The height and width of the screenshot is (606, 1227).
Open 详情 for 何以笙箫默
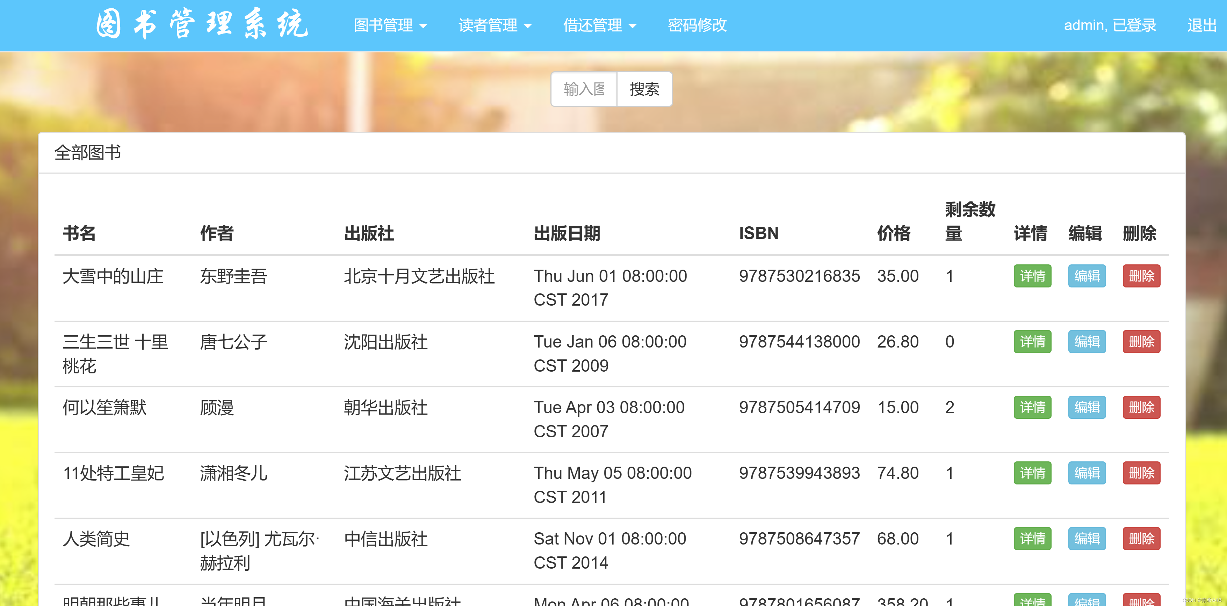click(1032, 408)
